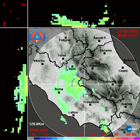Select the Pescara city marker square
140x140 pixels.
coord(124,62)
